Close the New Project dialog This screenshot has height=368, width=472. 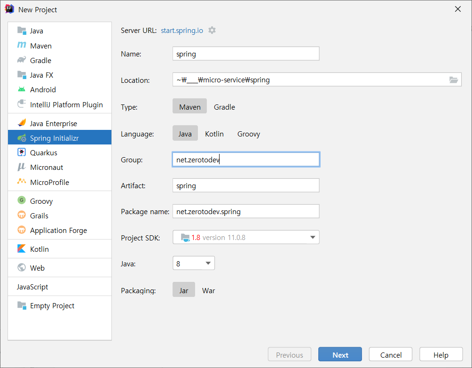pyautogui.click(x=458, y=9)
